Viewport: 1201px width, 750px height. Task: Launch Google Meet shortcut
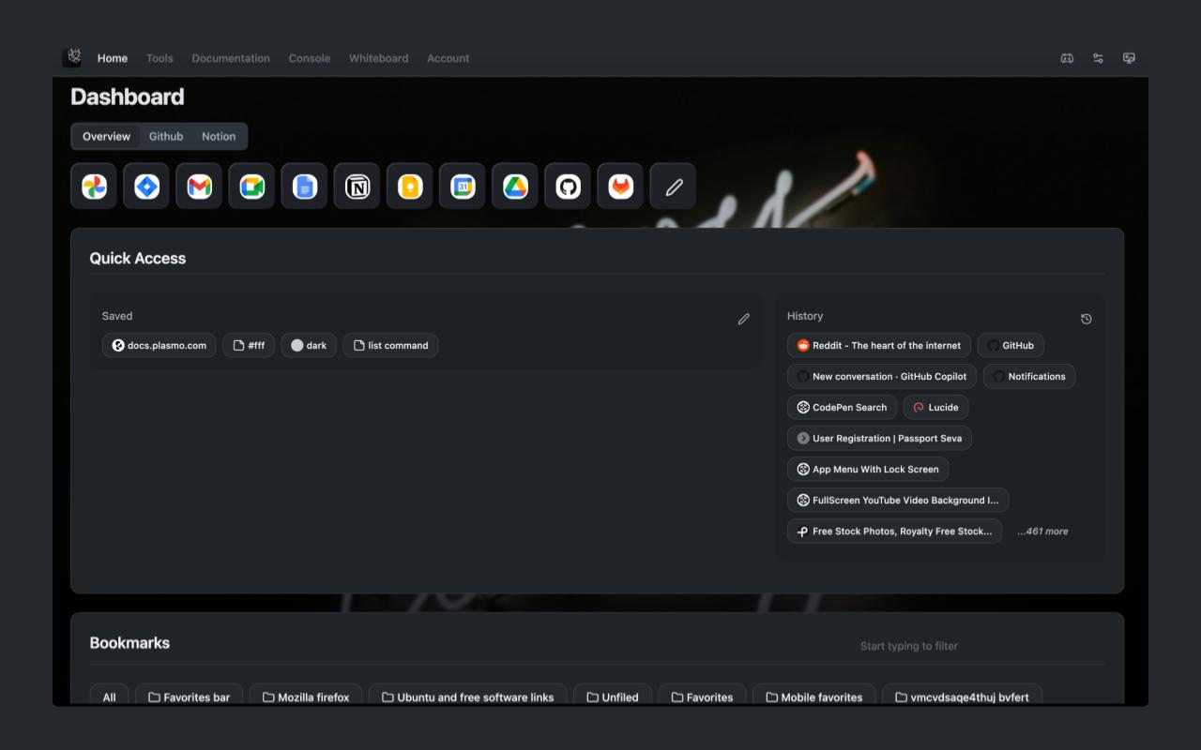[x=251, y=186]
